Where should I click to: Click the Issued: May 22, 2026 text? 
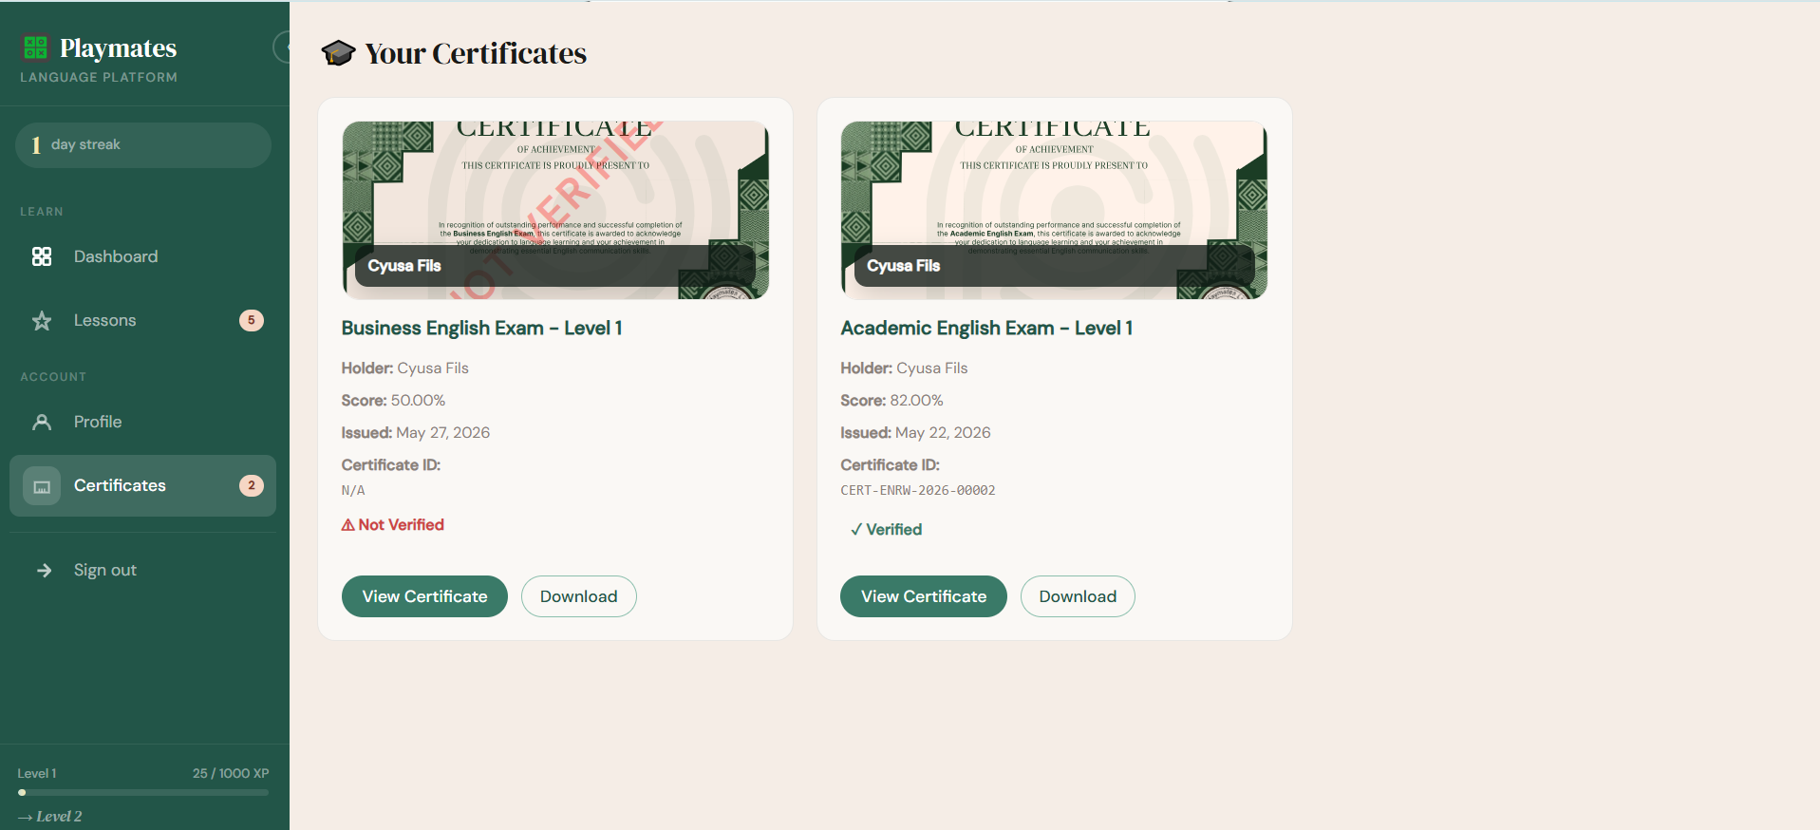[915, 433]
